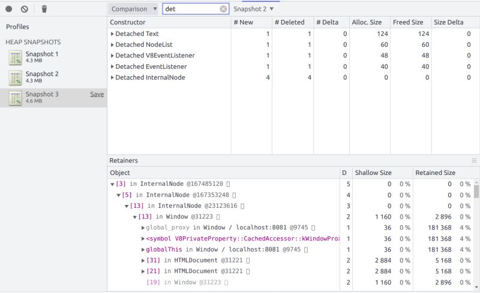Select the # New value 4 for Detached InternalNode

point(268,78)
